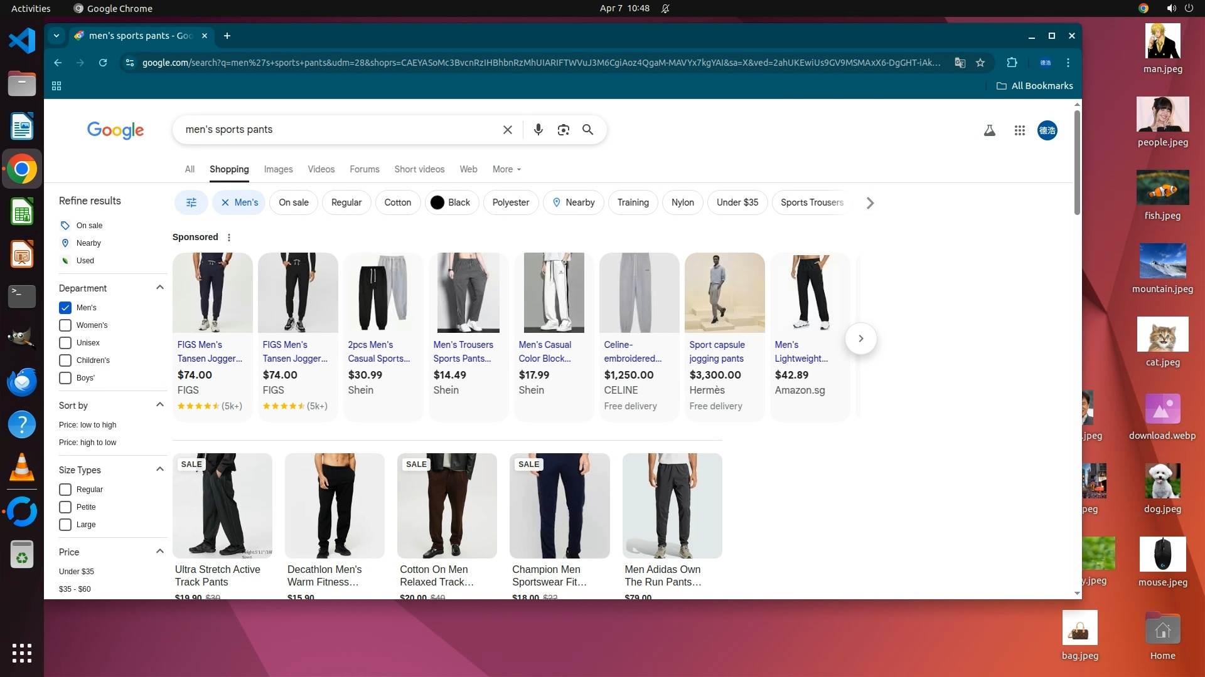Switch to the Images tab
The width and height of the screenshot is (1205, 677).
[x=278, y=169]
